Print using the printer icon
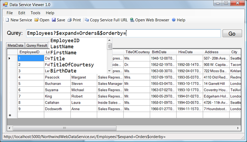Screen dimensions: 247x142 pos(69,20)
